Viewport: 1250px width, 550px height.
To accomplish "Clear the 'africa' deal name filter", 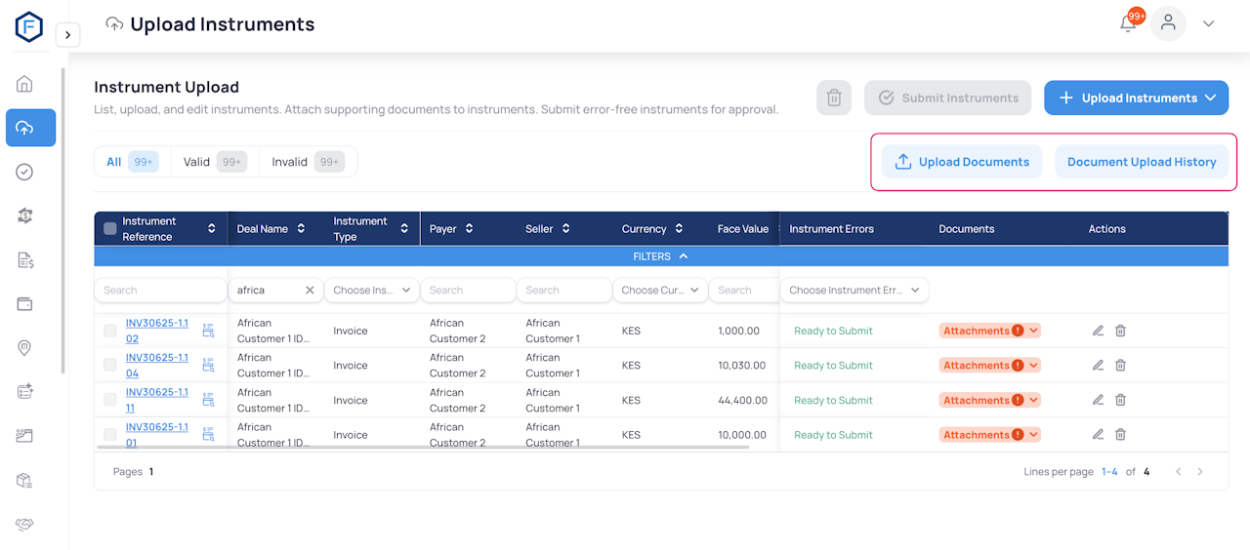I will click(x=310, y=290).
